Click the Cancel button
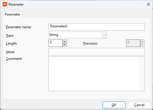Viewport: 153px width, 110px height. 139,105
